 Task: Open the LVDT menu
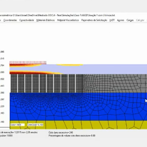click(112, 20)
